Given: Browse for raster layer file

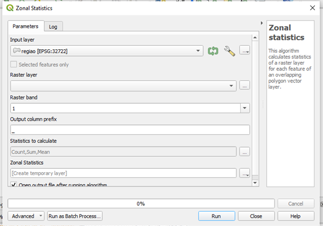Looking at the screenshot, I should pos(244,85).
